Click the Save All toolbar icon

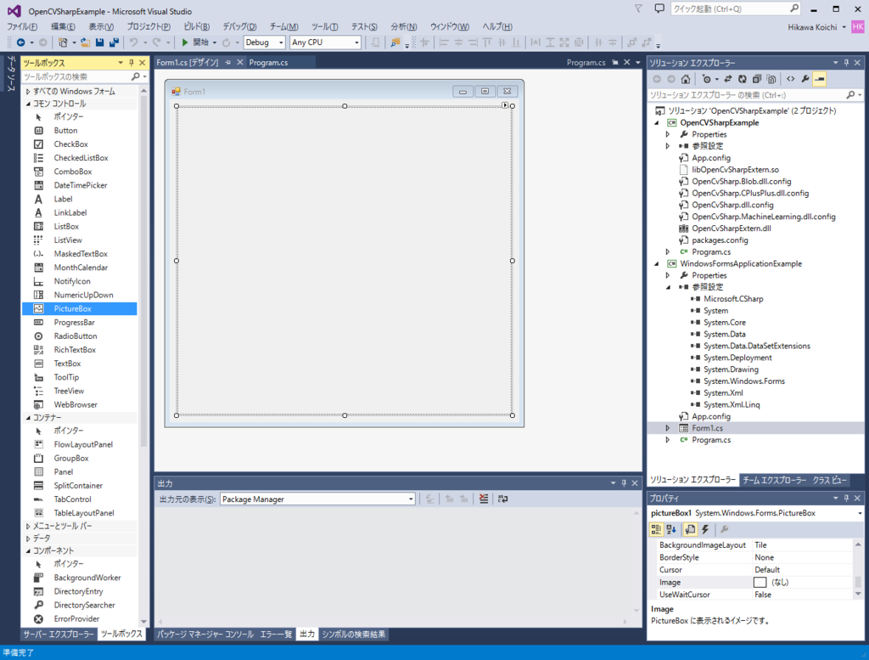pos(115,42)
